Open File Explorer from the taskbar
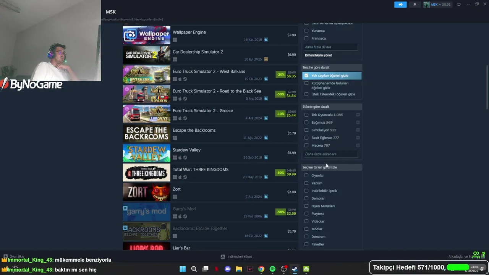489x275 pixels. click(239, 269)
